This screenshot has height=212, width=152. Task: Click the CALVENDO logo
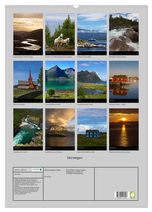tap(37, 170)
